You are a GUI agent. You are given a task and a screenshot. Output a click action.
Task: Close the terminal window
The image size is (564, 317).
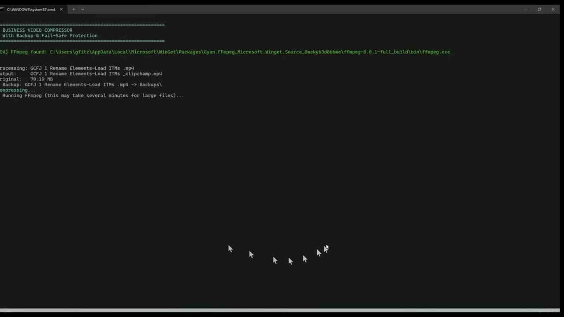[553, 9]
